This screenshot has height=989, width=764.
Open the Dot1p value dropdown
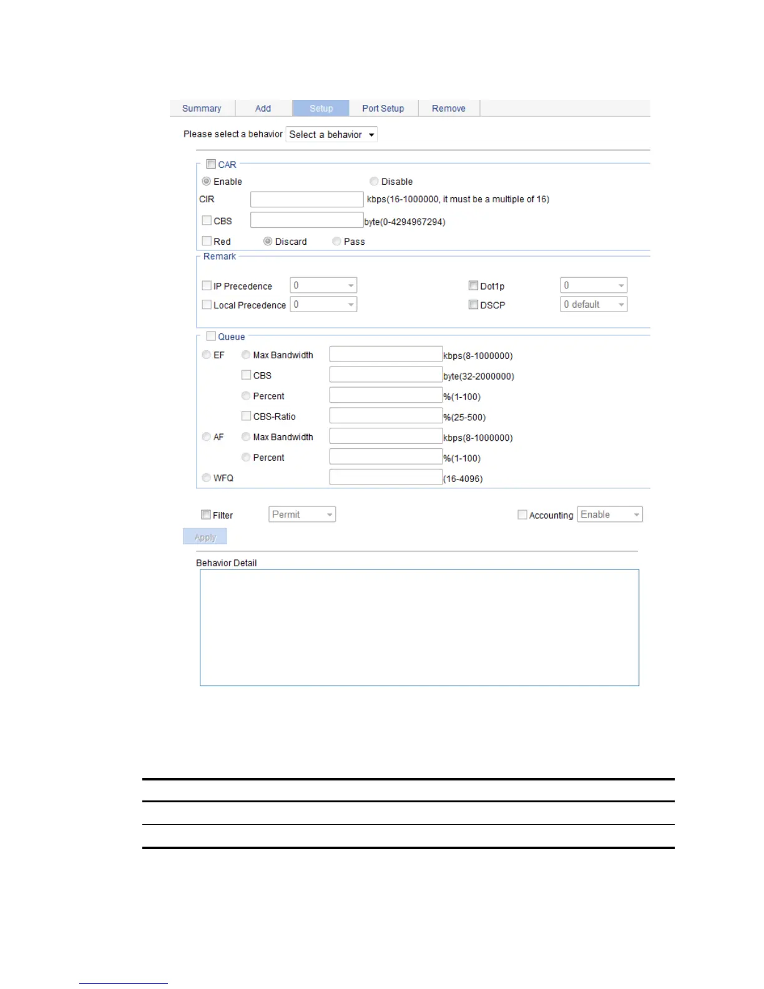pyautogui.click(x=594, y=285)
